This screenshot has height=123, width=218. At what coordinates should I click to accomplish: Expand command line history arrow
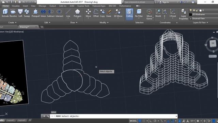point(176,116)
